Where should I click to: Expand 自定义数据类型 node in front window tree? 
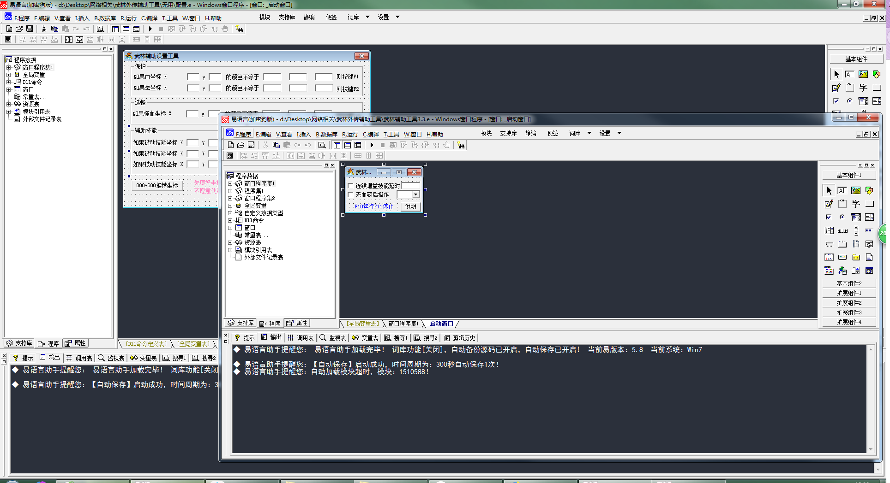pyautogui.click(x=230, y=213)
